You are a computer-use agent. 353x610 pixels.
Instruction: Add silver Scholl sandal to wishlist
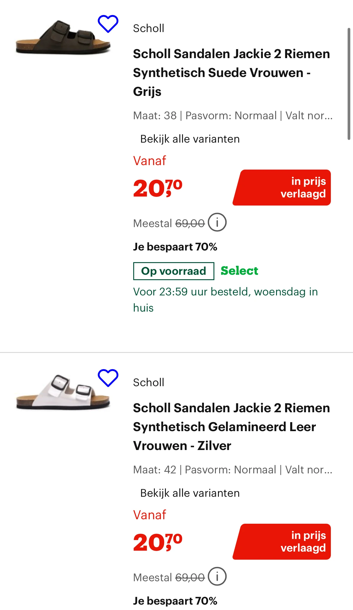tap(108, 378)
